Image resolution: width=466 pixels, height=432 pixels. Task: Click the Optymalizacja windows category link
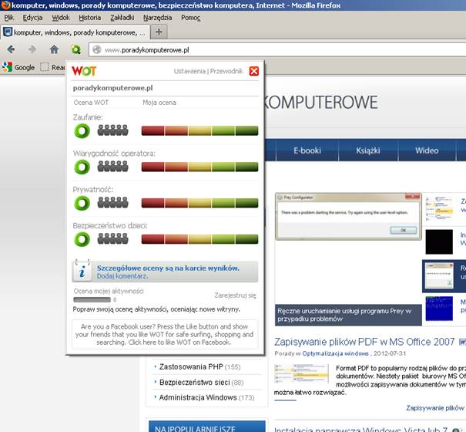click(x=335, y=353)
